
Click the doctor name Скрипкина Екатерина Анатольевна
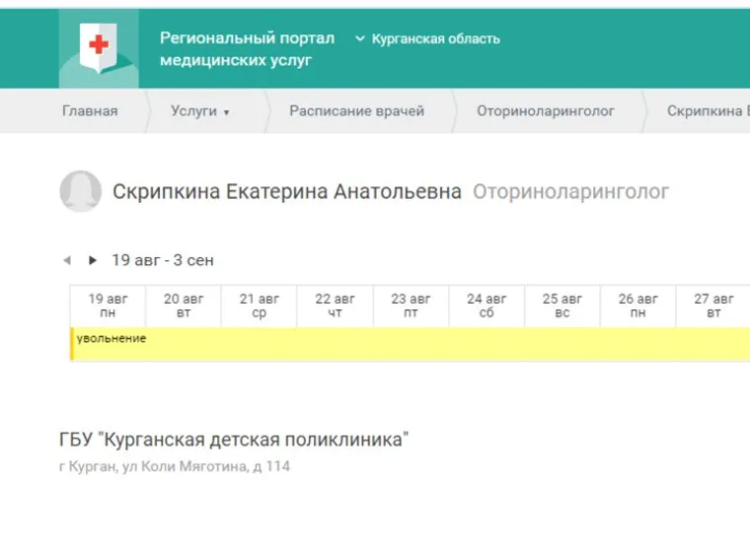(x=287, y=192)
